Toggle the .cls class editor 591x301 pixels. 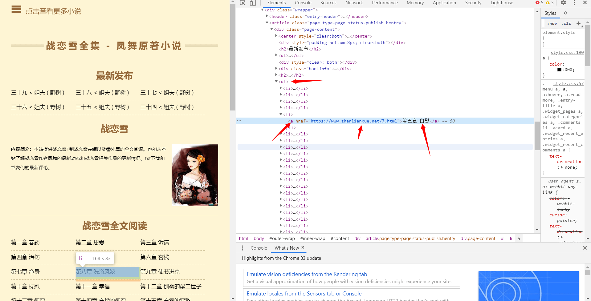[566, 24]
